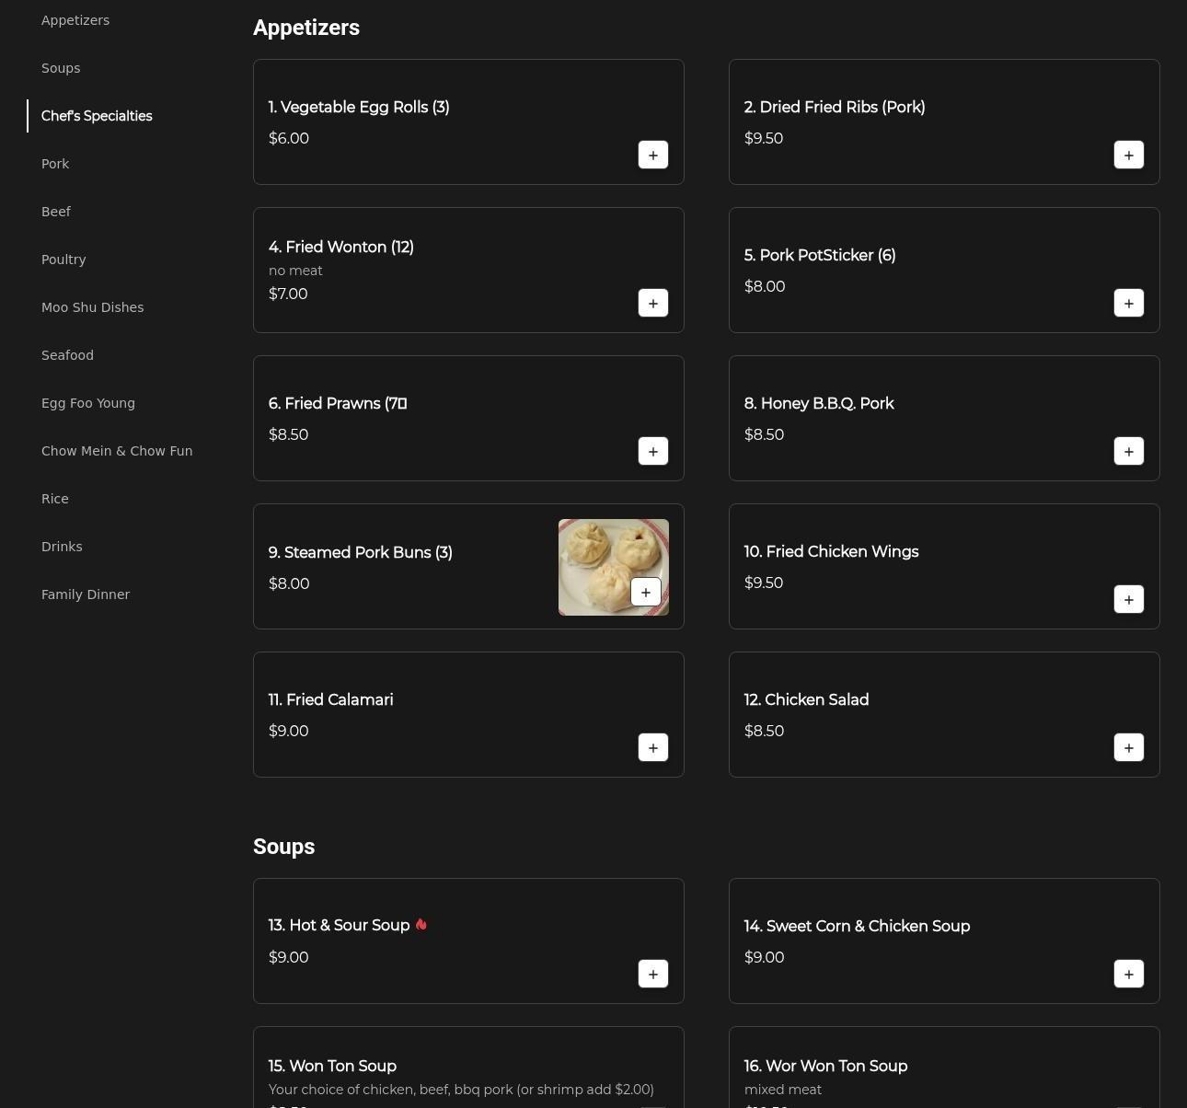This screenshot has height=1108, width=1187.
Task: Open the 11. Fried Calamari item
Action: click(x=468, y=715)
